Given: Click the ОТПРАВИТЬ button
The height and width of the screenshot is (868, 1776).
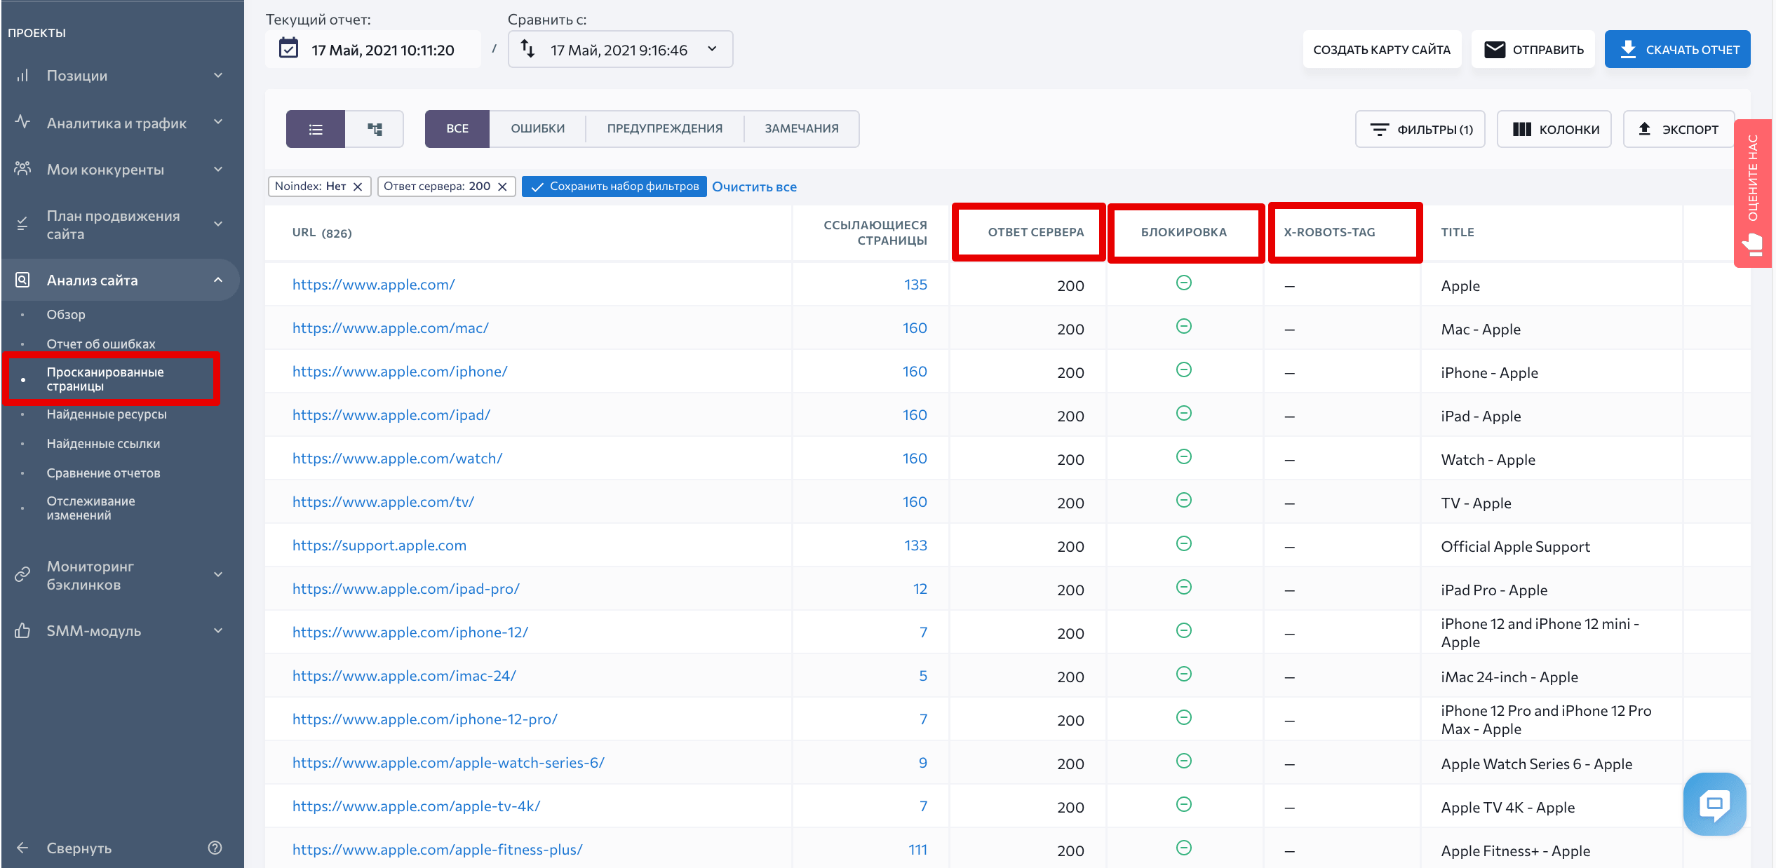Looking at the screenshot, I should point(1533,49).
